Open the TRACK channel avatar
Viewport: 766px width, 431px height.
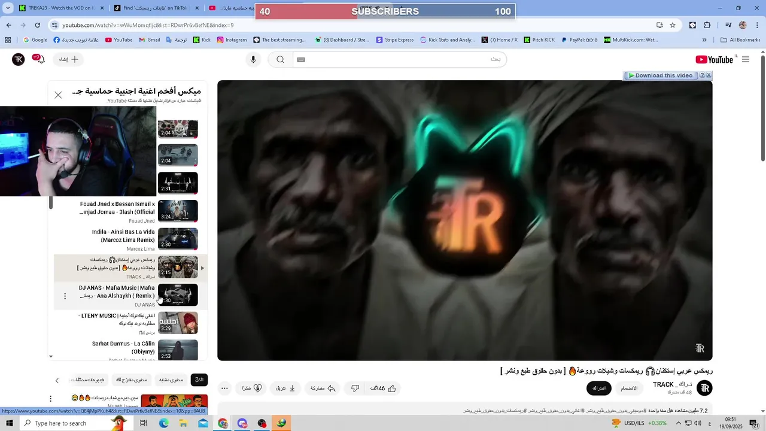[705, 388]
